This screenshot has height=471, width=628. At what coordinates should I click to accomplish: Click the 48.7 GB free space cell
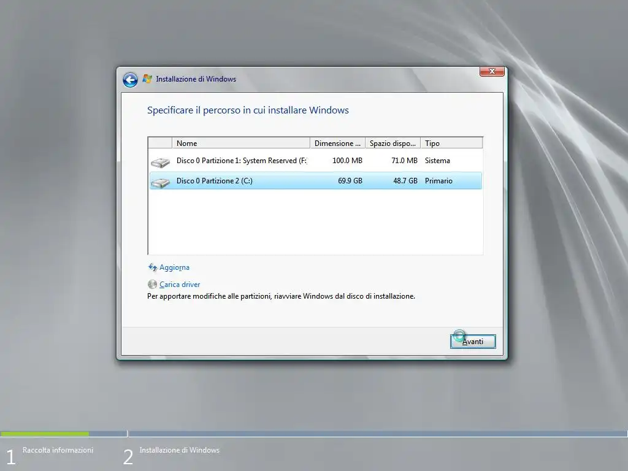pyautogui.click(x=405, y=181)
